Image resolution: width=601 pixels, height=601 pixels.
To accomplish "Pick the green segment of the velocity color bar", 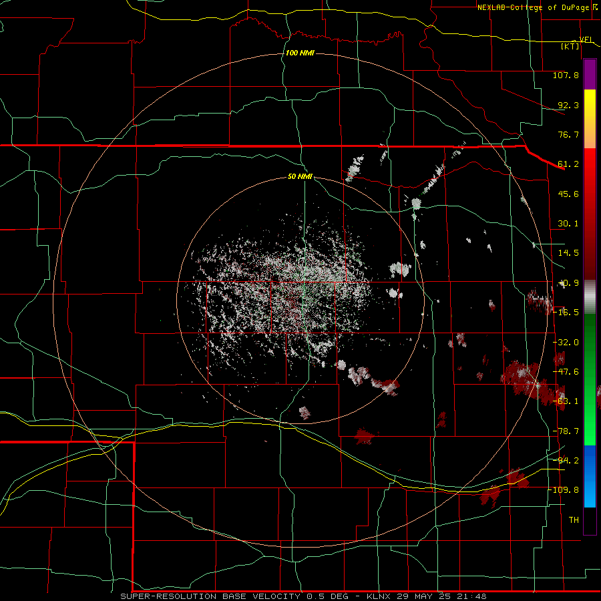I will tap(590, 379).
